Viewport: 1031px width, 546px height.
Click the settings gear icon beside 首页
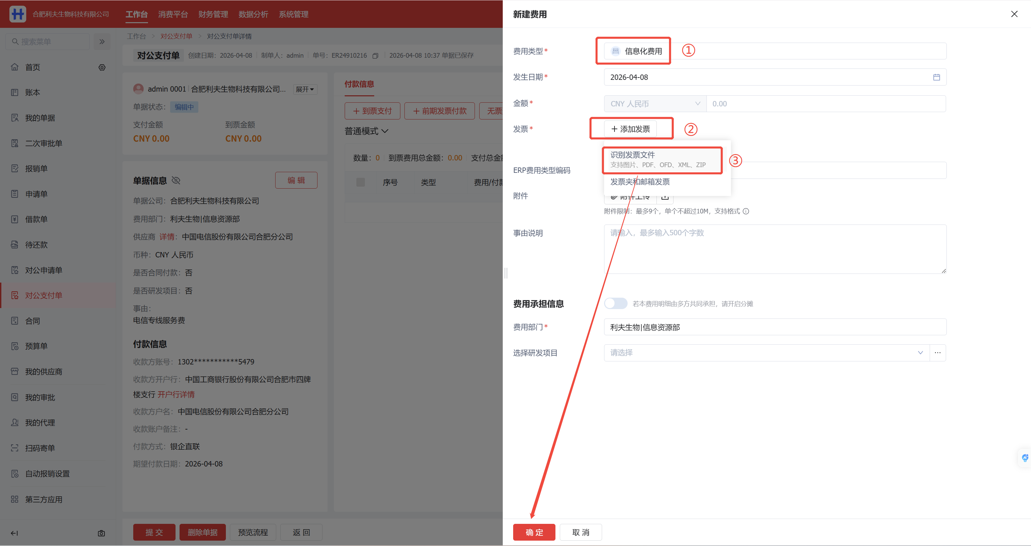point(102,67)
